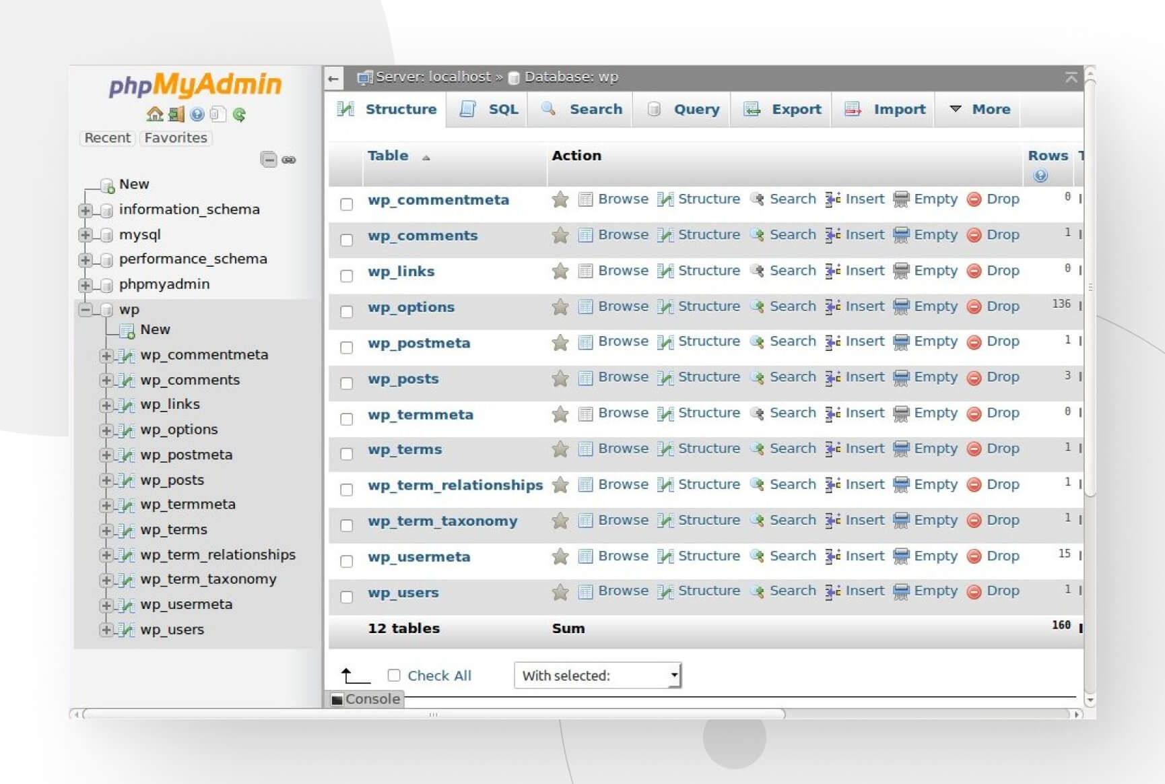
Task: Click the phpMyAdmin home icon
Action: [x=155, y=115]
